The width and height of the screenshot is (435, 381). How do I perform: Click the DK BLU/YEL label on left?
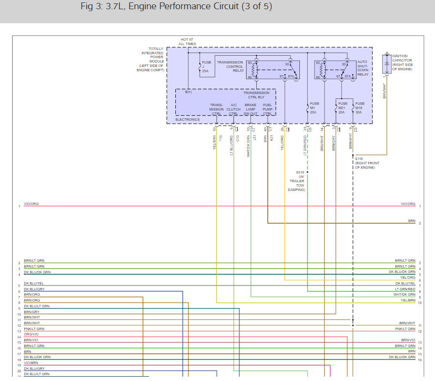(x=33, y=283)
